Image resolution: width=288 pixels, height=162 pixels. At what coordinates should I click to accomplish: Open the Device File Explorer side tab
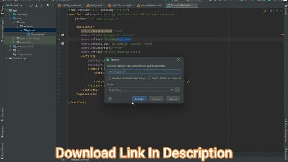[x=286, y=131]
